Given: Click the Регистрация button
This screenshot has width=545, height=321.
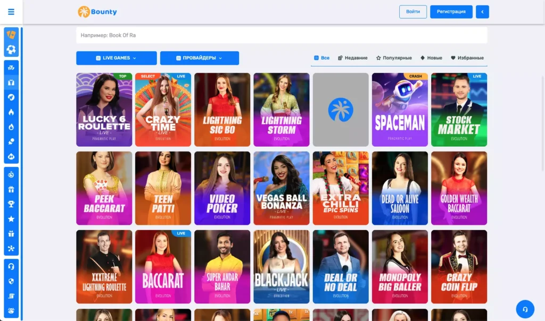Looking at the screenshot, I should [451, 12].
